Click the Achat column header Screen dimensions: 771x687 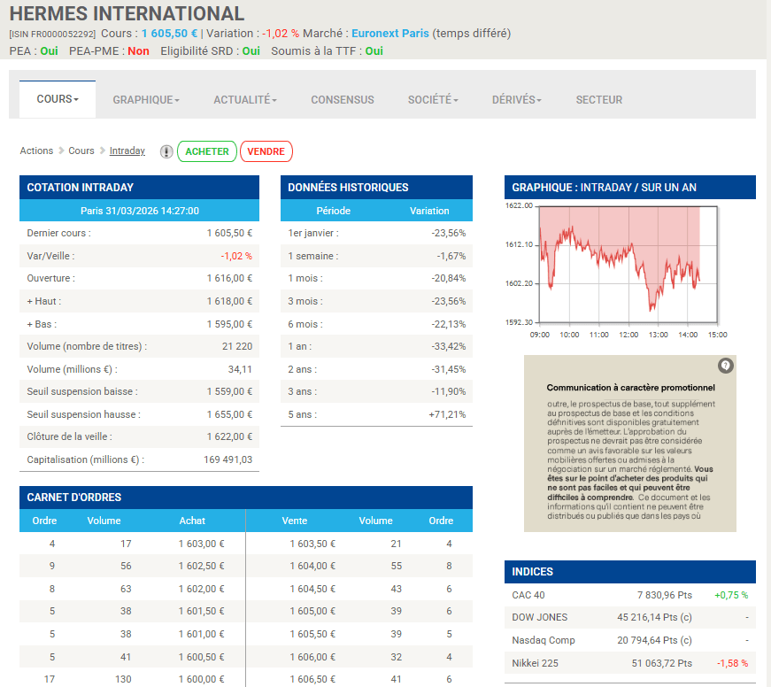pos(192,521)
